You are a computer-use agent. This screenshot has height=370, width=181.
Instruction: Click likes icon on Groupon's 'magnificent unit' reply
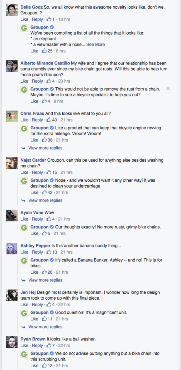pos(44,319)
